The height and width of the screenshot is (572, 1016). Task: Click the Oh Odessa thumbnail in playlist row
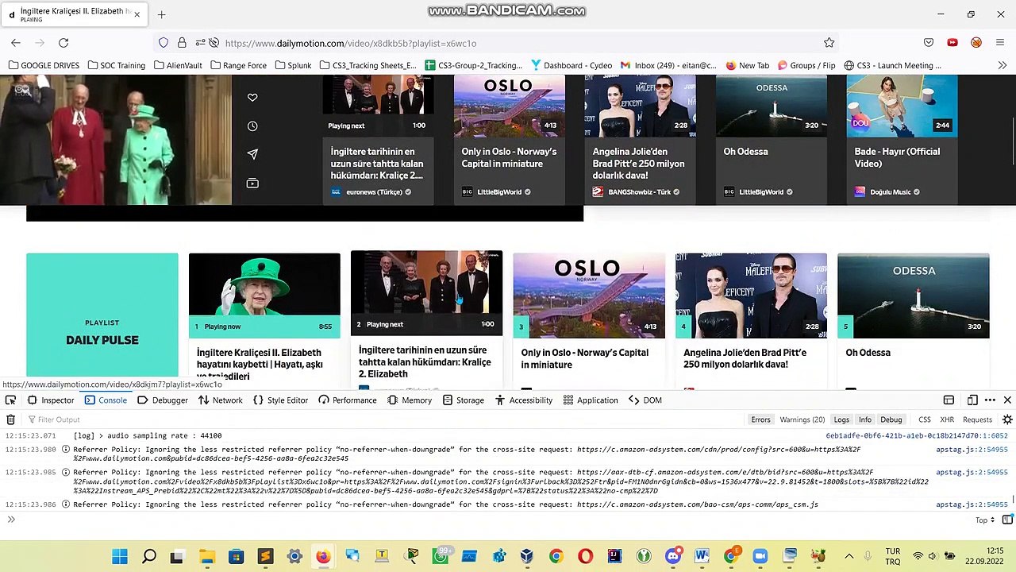[x=913, y=296]
